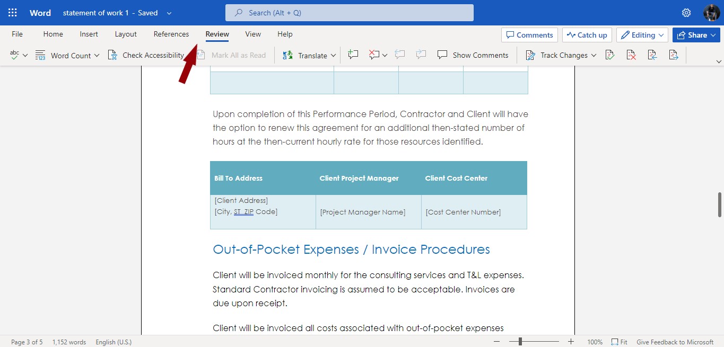The height and width of the screenshot is (347, 724).
Task: Insert a New Comment
Action: 353,55
